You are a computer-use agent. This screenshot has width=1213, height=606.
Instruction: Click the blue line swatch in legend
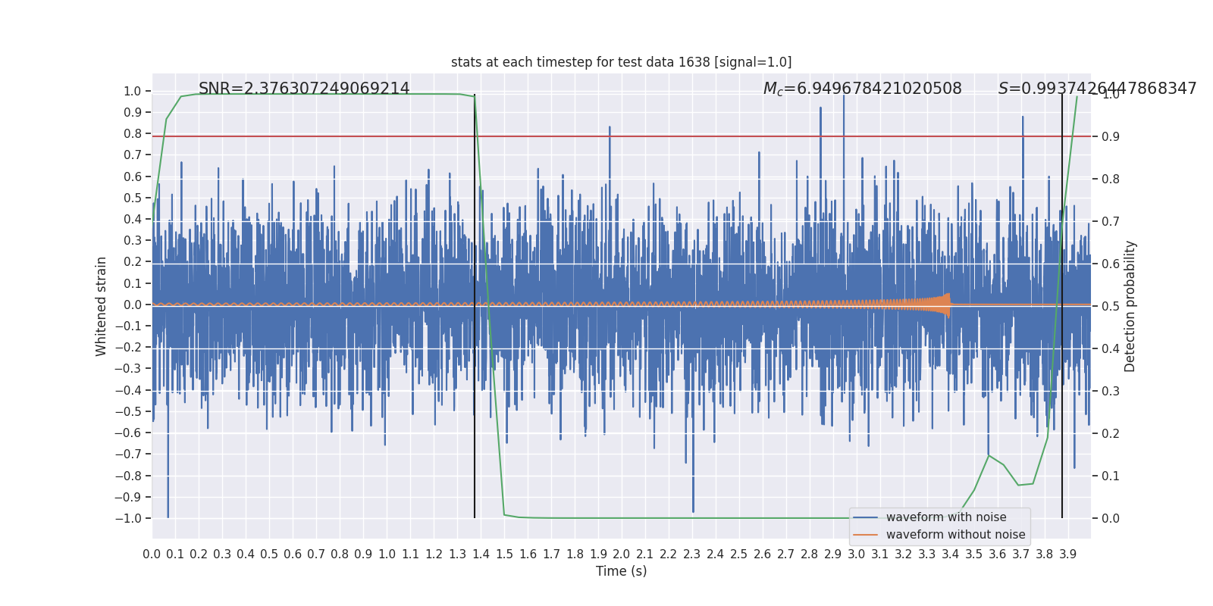865,517
